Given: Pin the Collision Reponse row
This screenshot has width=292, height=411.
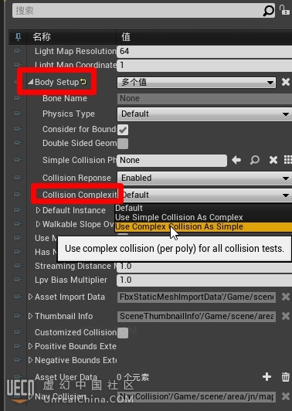Looking at the screenshot, I should [18, 178].
